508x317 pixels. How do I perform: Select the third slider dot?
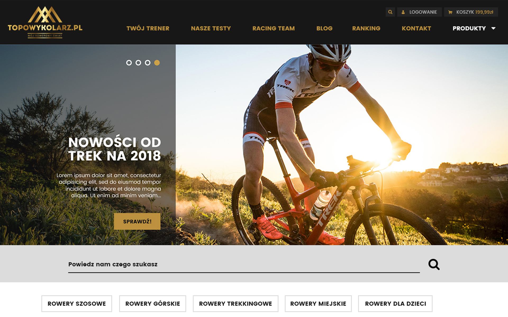[148, 63]
